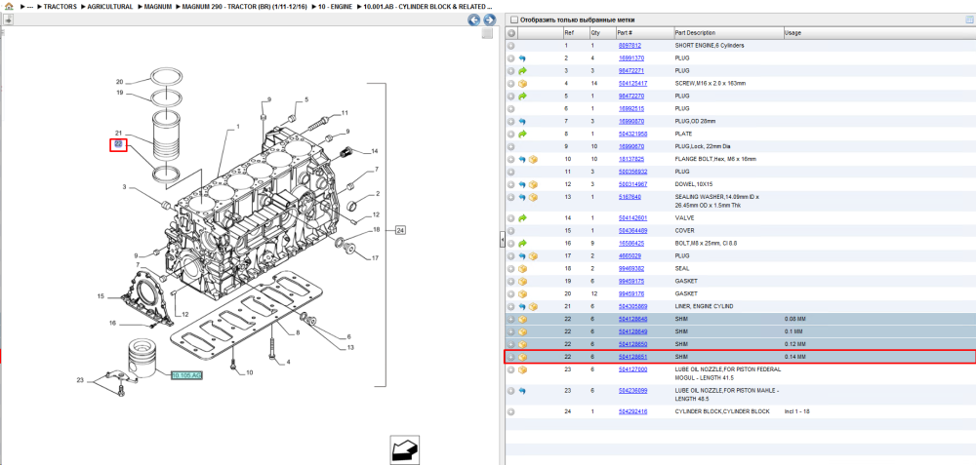The height and width of the screenshot is (465, 976).
Task: Toggle the show only selected marks checkbox
Action: [512, 19]
